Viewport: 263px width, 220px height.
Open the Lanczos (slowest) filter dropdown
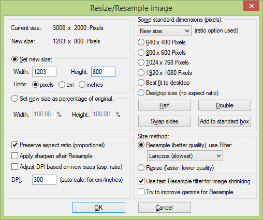coord(185,156)
